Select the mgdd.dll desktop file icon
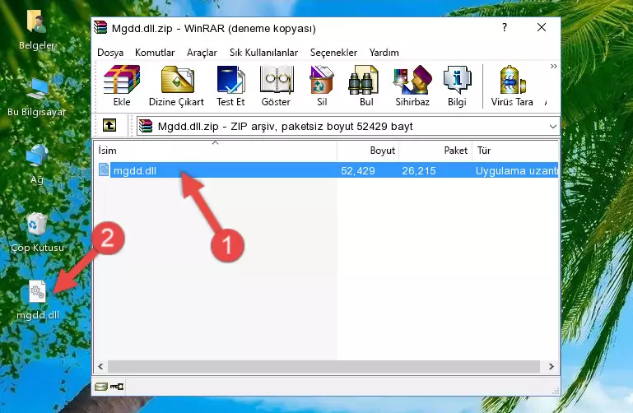The width and height of the screenshot is (633, 413). [38, 300]
